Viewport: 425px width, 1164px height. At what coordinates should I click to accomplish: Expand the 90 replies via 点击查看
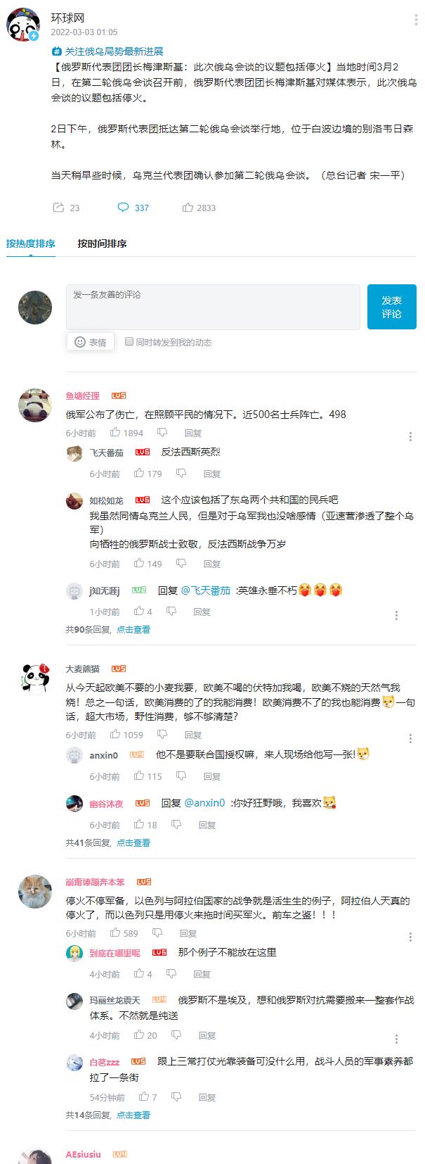point(133,629)
